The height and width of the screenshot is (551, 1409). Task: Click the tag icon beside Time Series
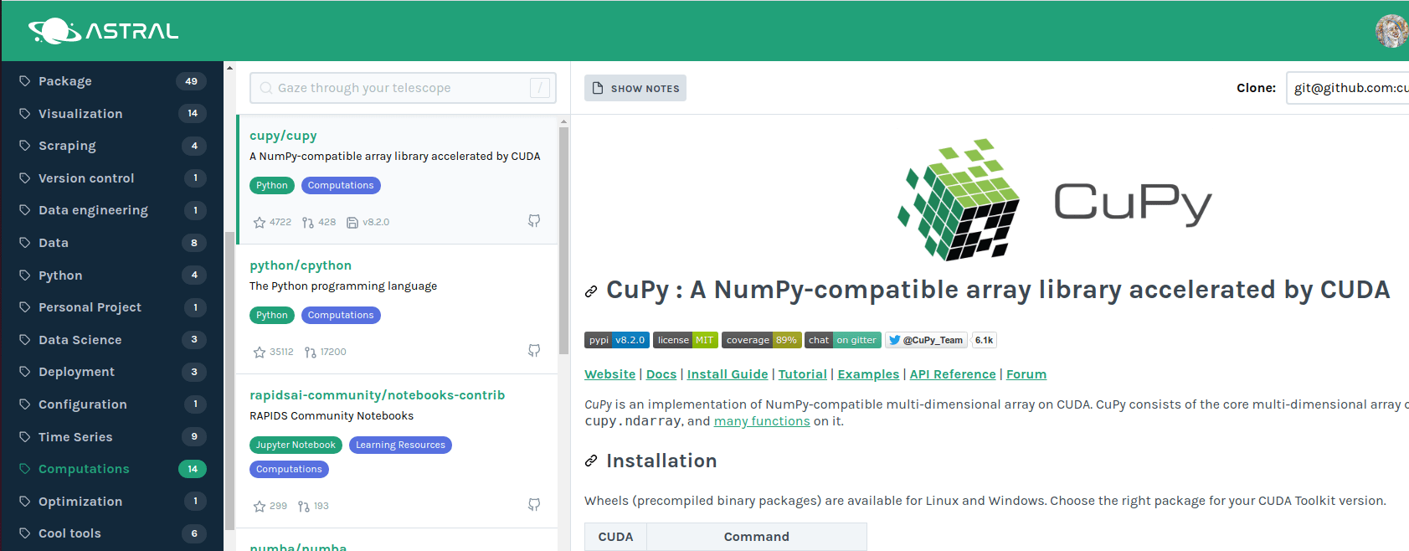[x=25, y=436]
